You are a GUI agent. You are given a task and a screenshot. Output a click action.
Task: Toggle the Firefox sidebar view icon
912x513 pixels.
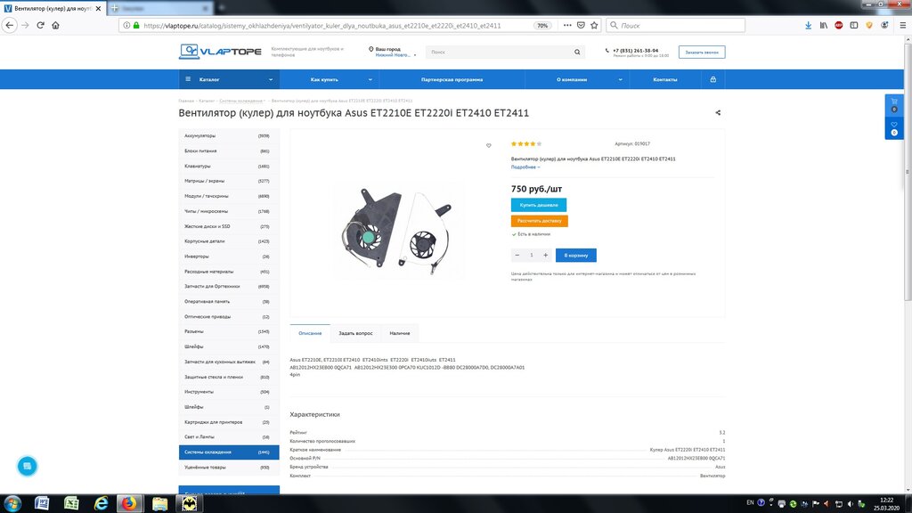854,26
